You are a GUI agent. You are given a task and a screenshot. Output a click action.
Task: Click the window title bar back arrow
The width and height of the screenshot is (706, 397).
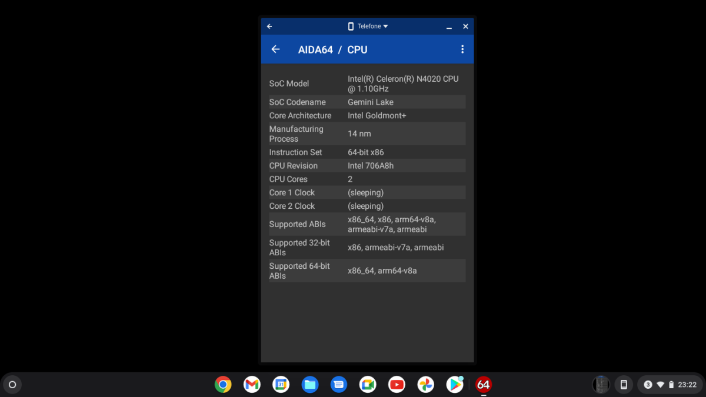click(x=269, y=26)
